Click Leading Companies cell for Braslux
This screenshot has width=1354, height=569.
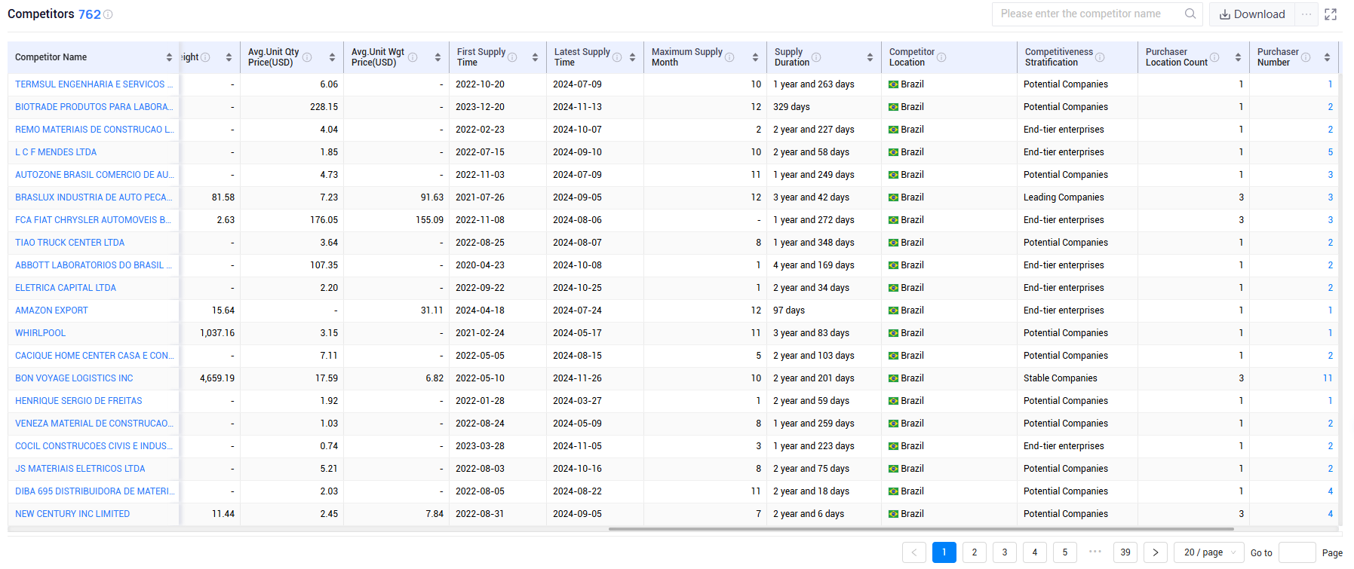tap(1064, 197)
